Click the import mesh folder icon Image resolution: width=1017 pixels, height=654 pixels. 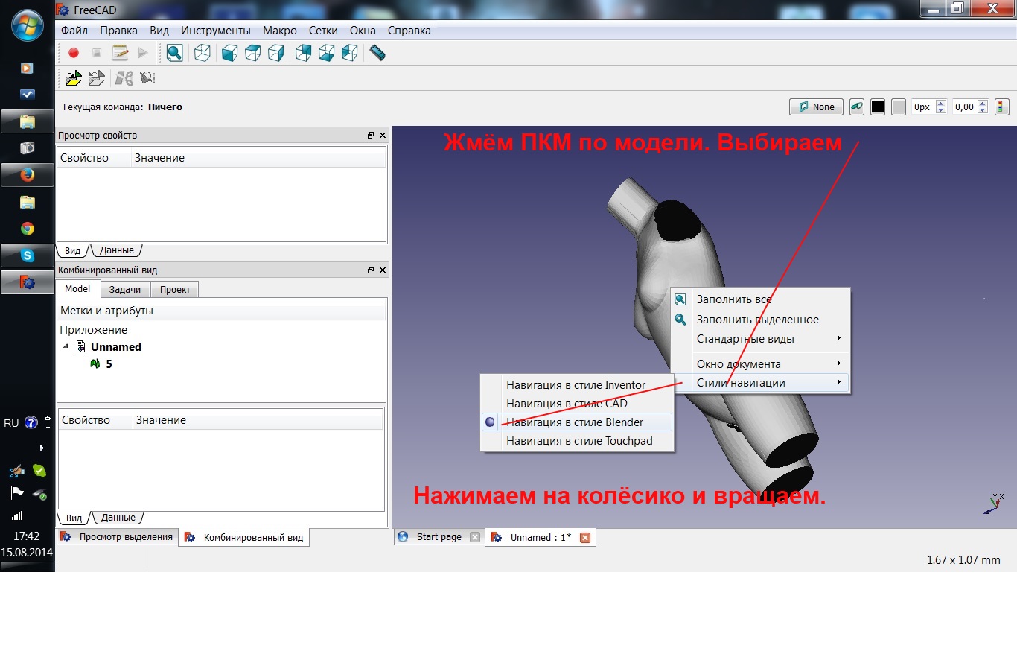(x=73, y=78)
